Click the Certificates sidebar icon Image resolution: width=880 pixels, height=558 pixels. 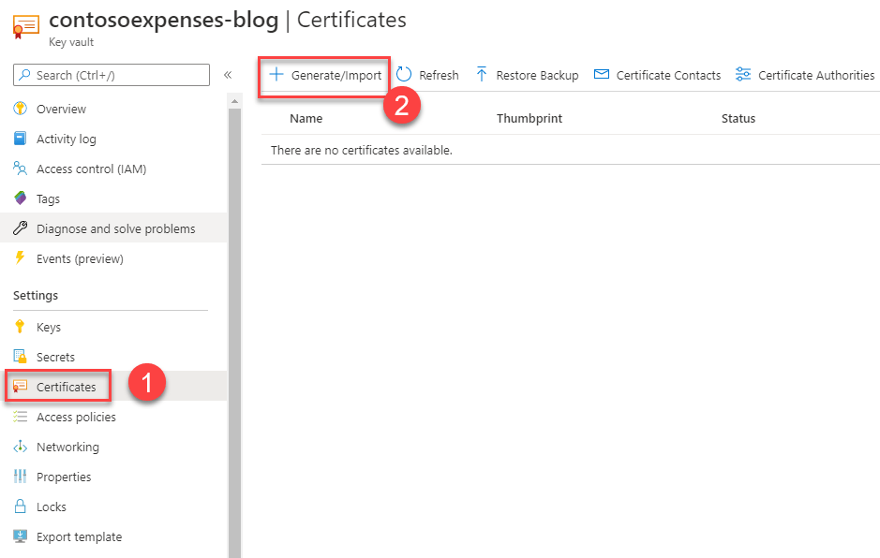[x=20, y=387]
